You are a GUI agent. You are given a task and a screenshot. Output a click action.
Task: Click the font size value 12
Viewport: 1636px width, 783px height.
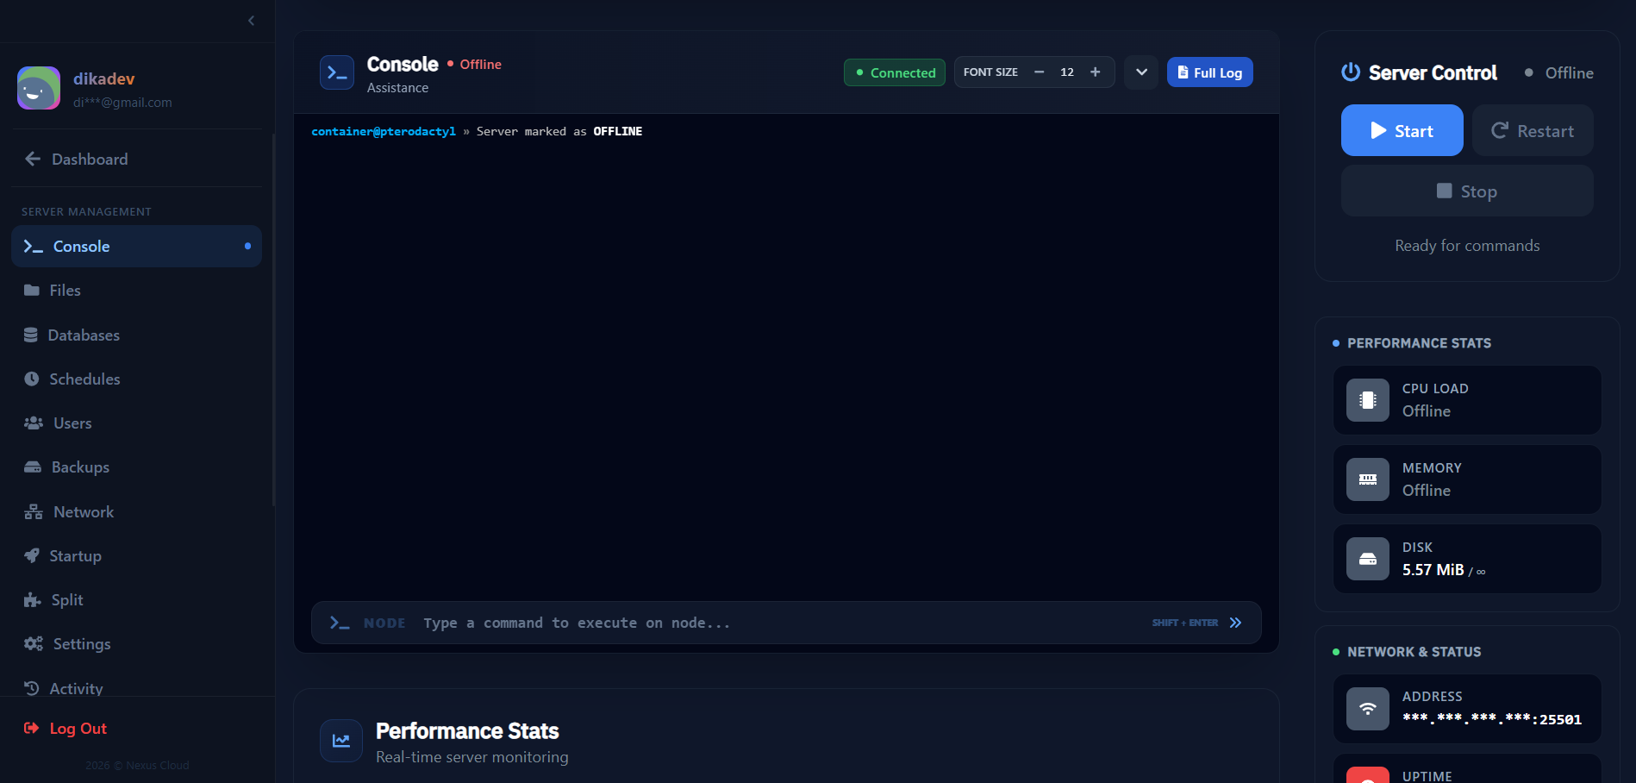click(x=1067, y=72)
